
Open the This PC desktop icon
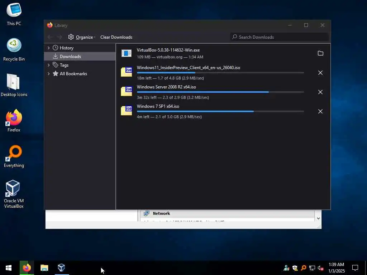[x=14, y=14]
